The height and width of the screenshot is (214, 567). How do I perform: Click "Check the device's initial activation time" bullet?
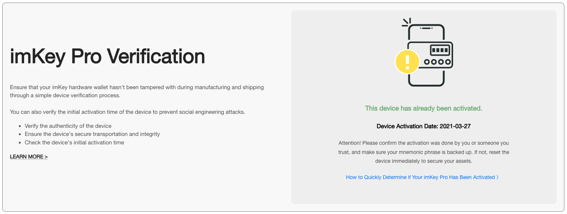(x=74, y=143)
